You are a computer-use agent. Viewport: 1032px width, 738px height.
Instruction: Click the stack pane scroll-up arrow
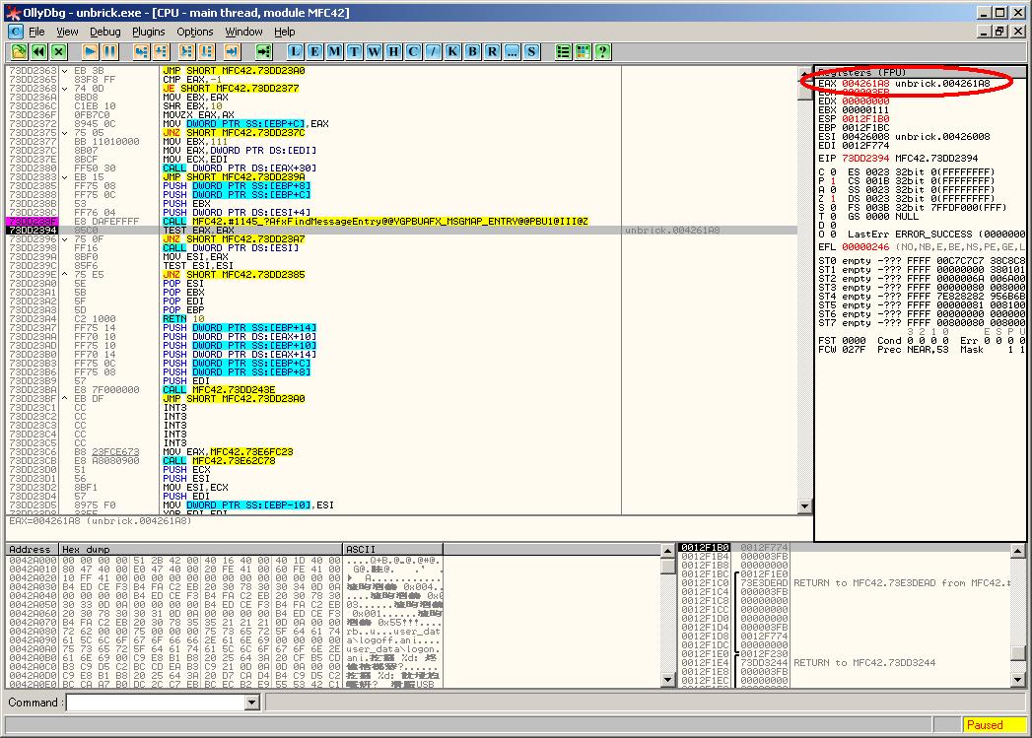[x=1017, y=551]
